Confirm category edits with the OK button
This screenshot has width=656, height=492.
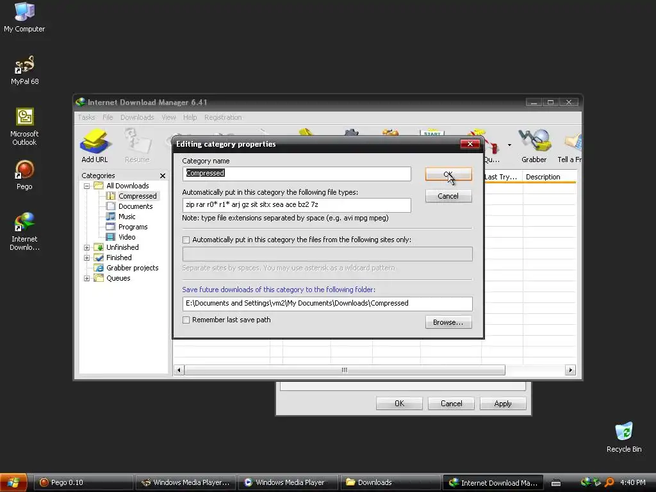[x=448, y=174]
